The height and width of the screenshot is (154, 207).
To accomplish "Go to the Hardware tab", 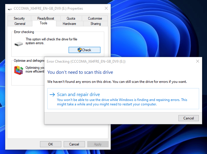I will click(x=69, y=24).
